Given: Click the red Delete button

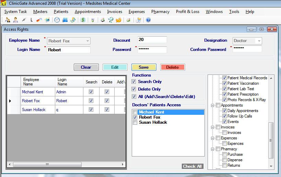Looking at the screenshot, I should [173, 67].
